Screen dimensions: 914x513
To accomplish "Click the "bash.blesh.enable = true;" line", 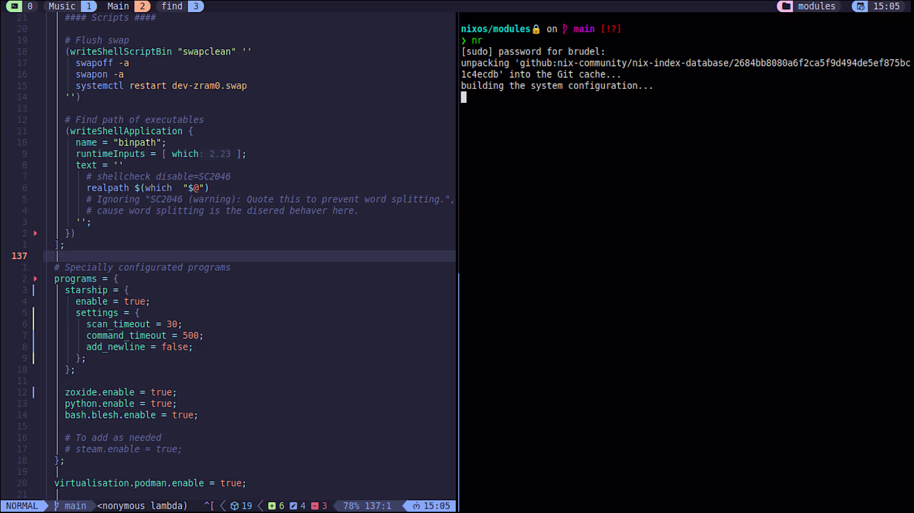I will [132, 415].
